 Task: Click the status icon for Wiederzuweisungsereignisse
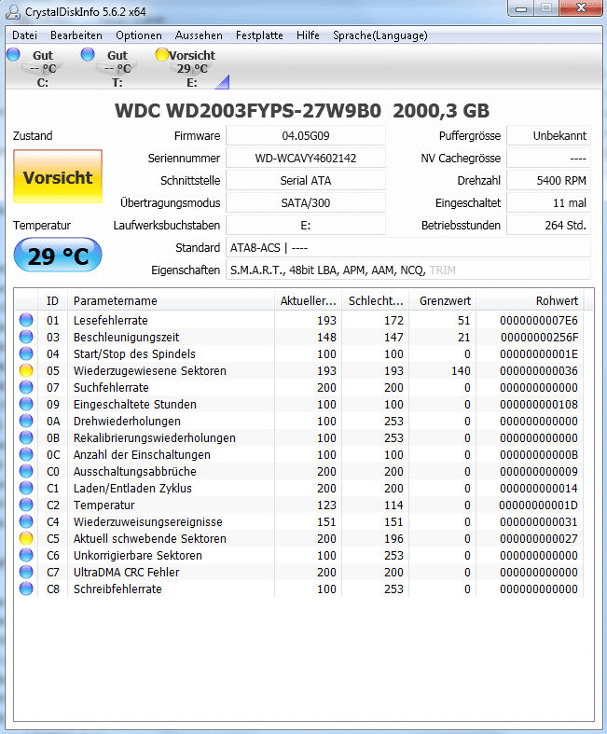coord(26,522)
